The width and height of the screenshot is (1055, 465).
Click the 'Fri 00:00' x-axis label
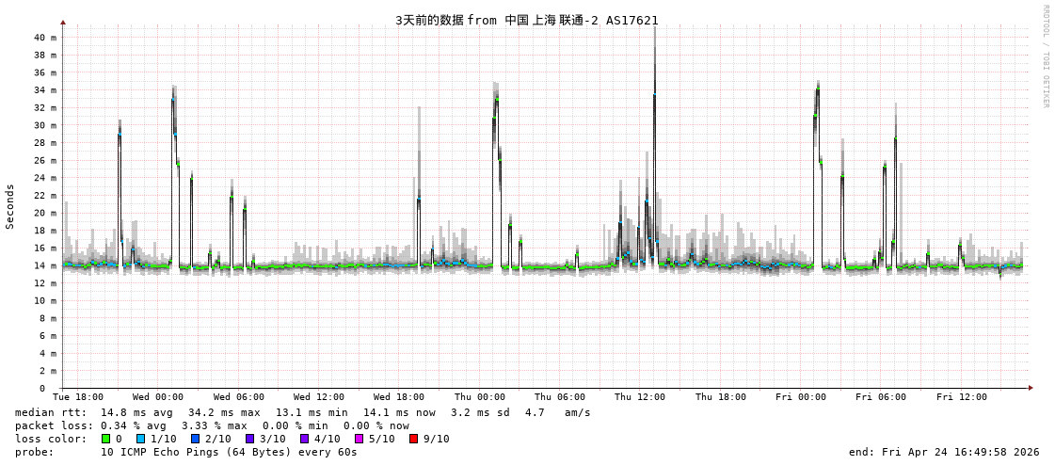(801, 397)
